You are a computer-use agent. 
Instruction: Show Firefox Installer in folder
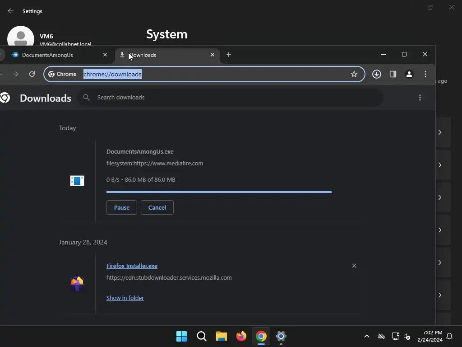[125, 298]
